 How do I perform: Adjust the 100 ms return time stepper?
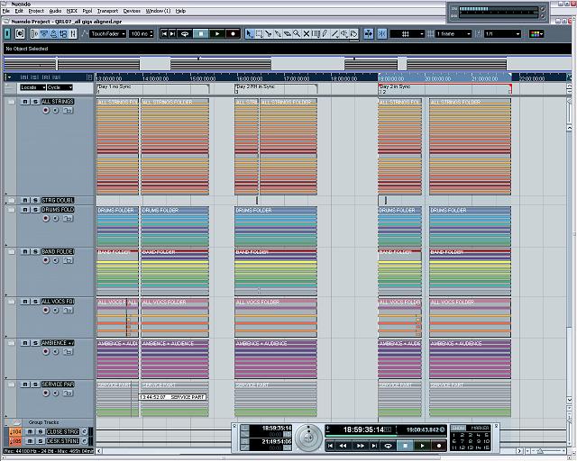tap(151, 34)
